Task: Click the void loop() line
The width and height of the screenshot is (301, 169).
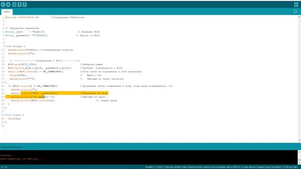Action: point(15,115)
